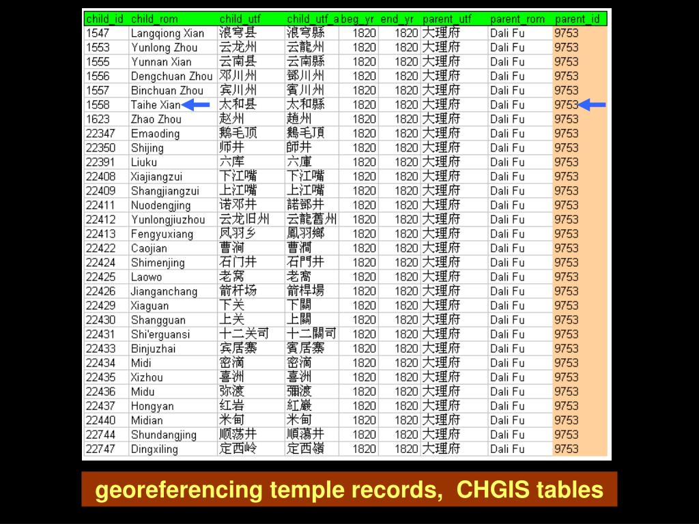The image size is (699, 524).
Task: Click child_id cell 22391
Action: [x=106, y=162]
